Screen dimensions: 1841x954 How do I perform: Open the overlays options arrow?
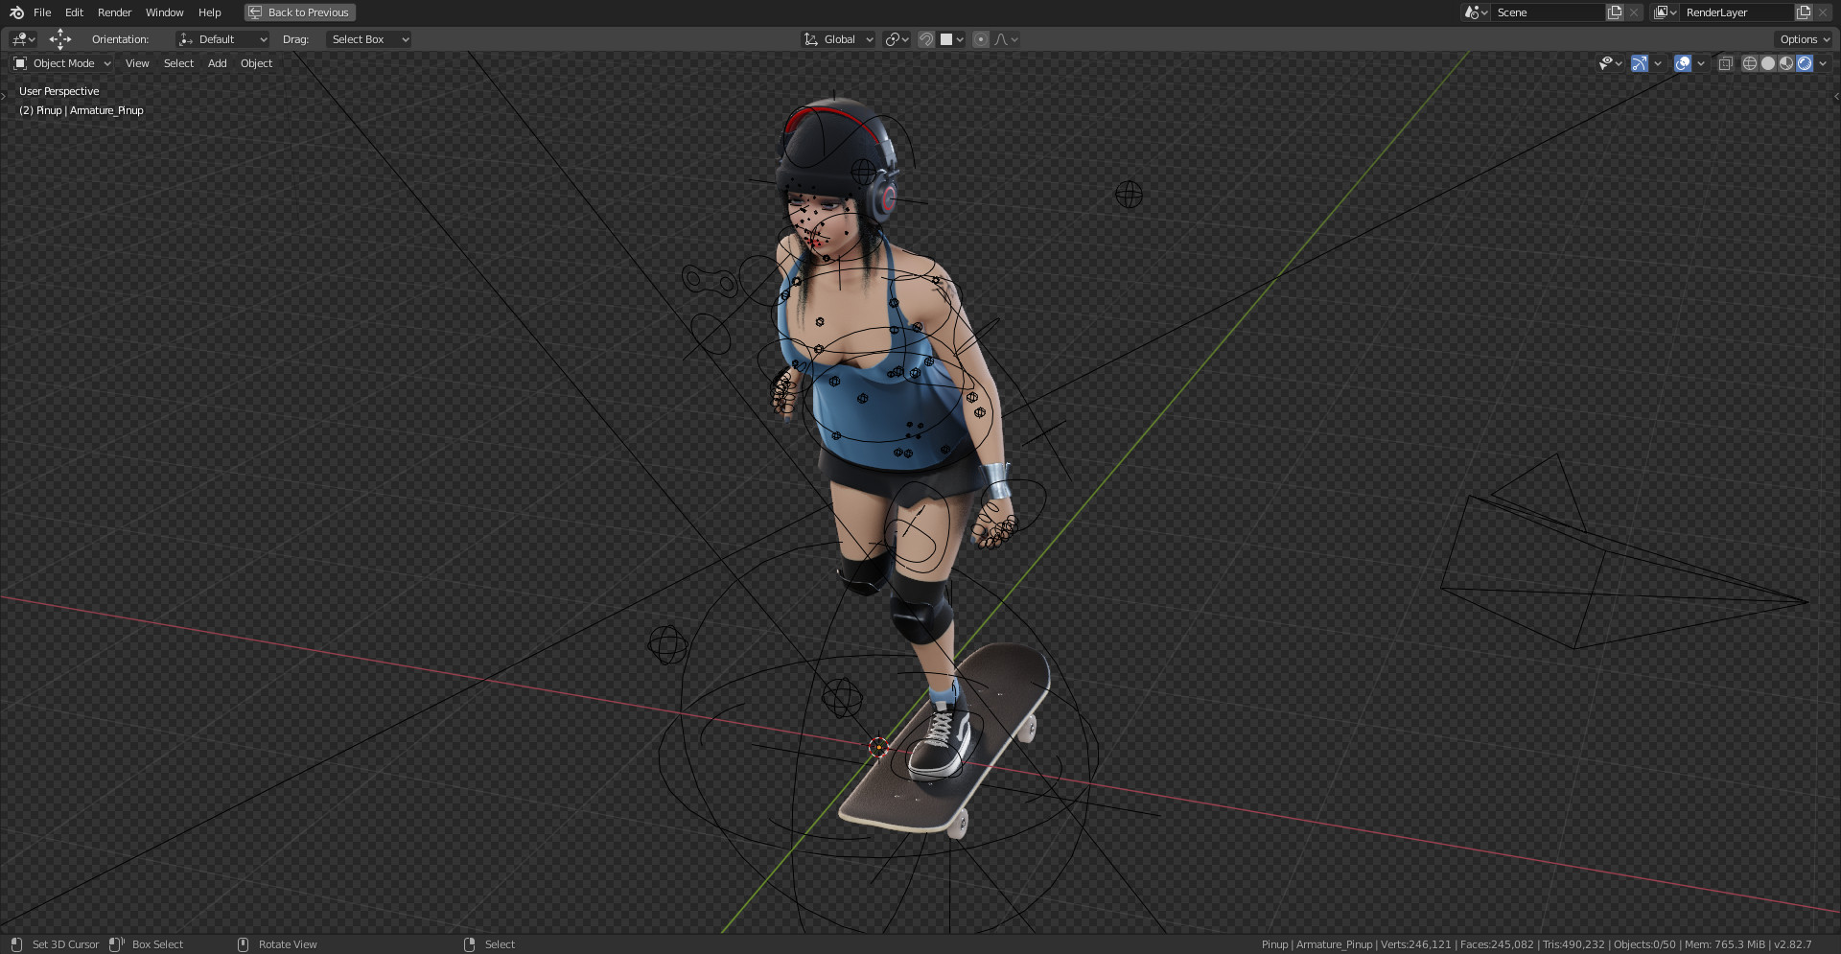(x=1701, y=63)
